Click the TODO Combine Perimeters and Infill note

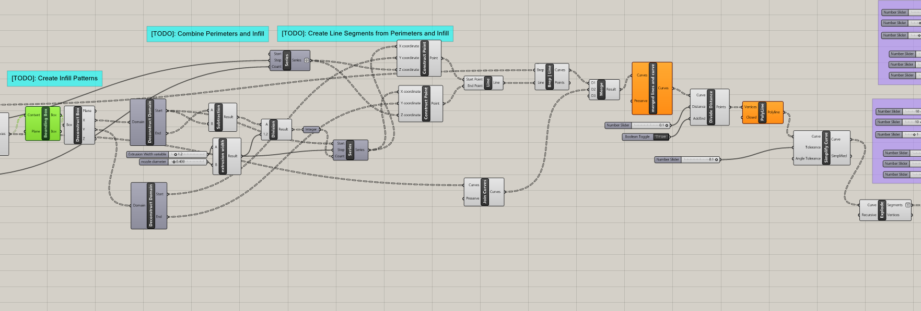point(207,34)
